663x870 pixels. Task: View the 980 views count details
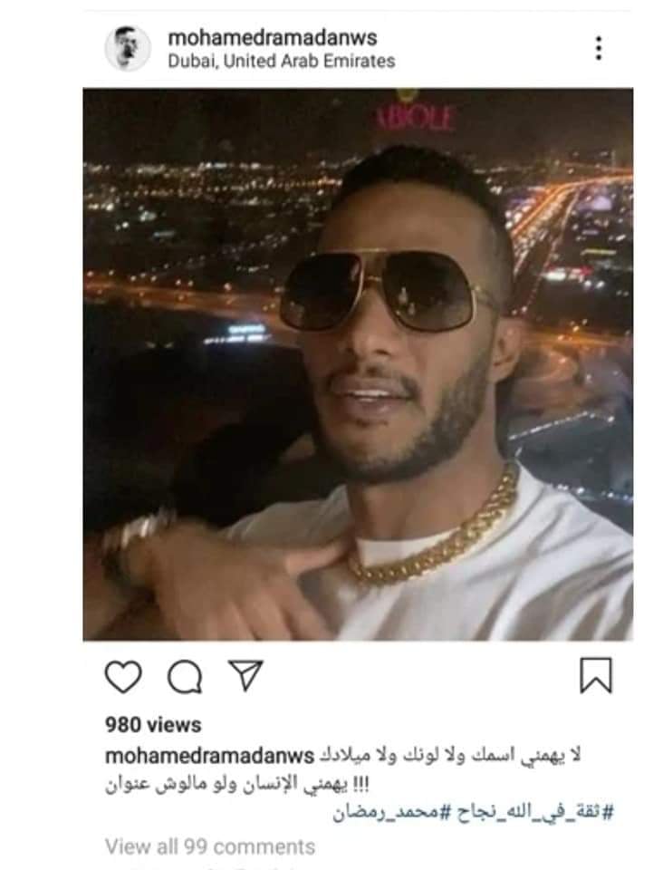coord(153,725)
